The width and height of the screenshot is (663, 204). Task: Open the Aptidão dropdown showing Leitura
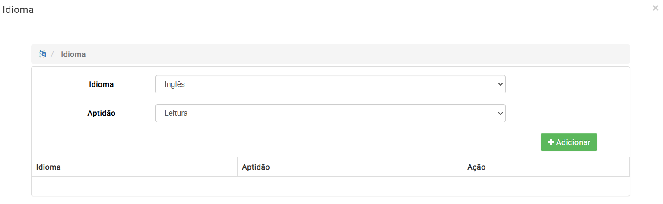pos(330,113)
